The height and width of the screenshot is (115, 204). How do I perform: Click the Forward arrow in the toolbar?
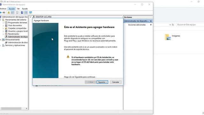tap(4, 12)
